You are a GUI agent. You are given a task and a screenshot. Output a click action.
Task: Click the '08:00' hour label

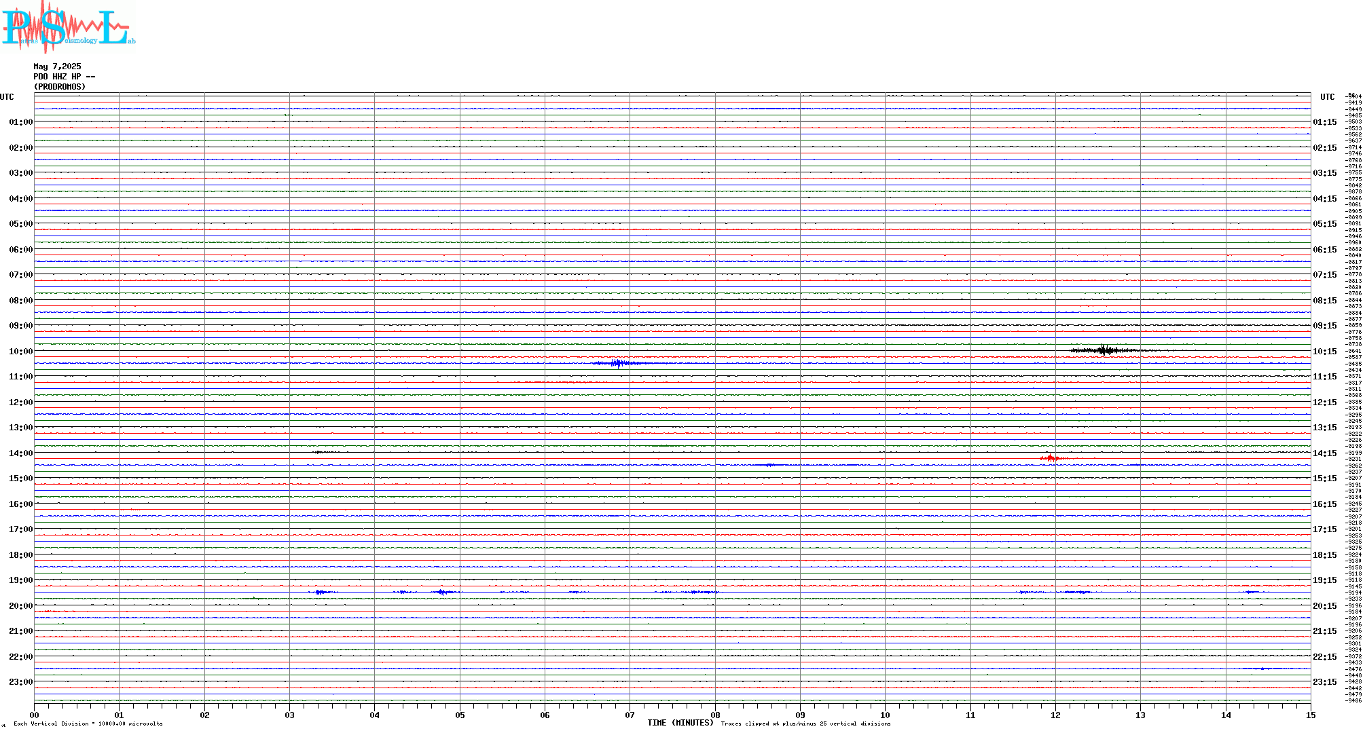click(20, 301)
